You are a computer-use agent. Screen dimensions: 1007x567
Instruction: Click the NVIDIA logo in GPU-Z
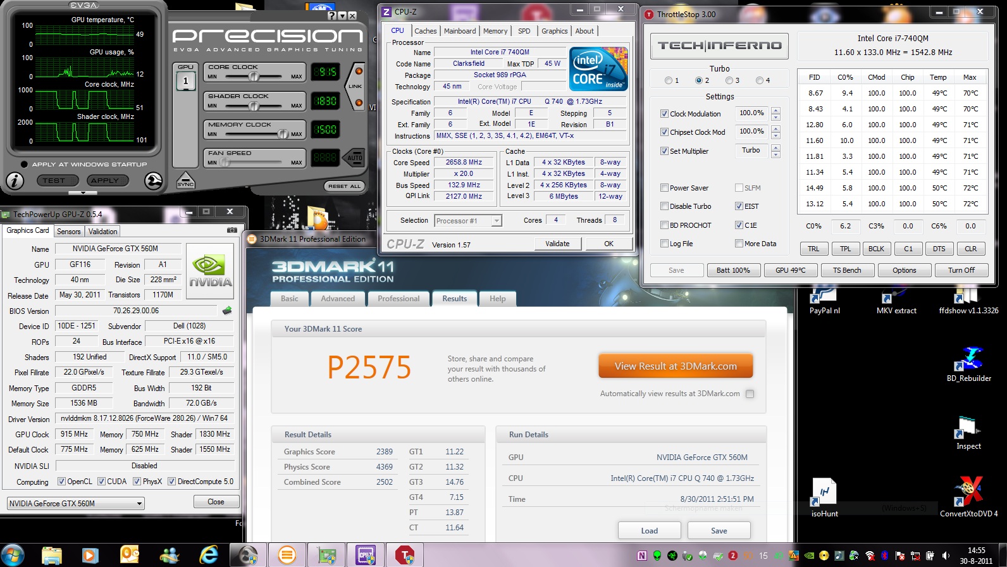click(210, 271)
